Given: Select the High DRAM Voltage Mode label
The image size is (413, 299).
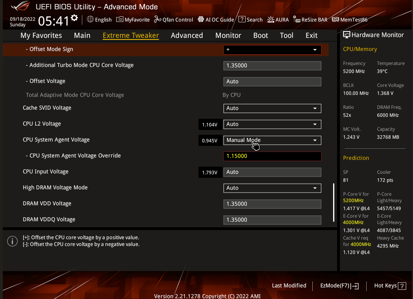Looking at the screenshot, I should [55, 187].
